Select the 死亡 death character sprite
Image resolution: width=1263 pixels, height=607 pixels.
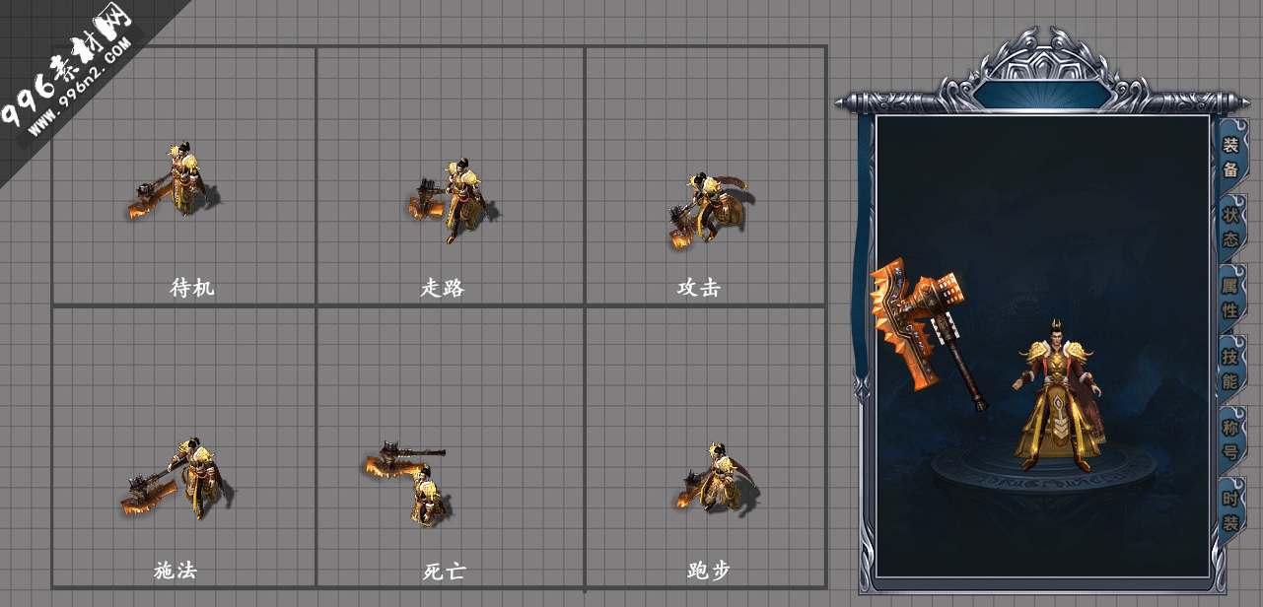(408, 483)
